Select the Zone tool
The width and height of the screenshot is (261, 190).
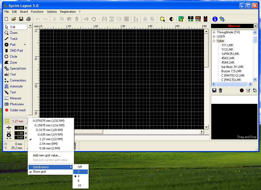tap(15, 63)
